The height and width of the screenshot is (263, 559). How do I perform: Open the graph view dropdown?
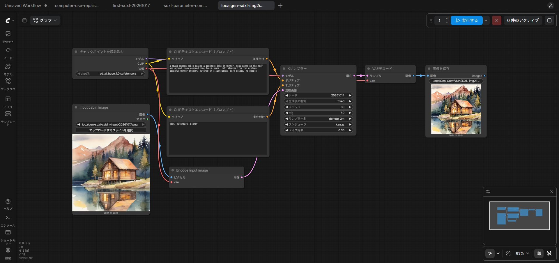click(x=45, y=20)
